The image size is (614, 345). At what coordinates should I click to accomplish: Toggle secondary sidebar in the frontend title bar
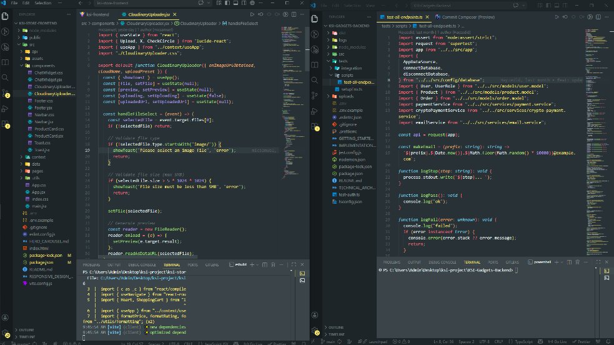244,2
